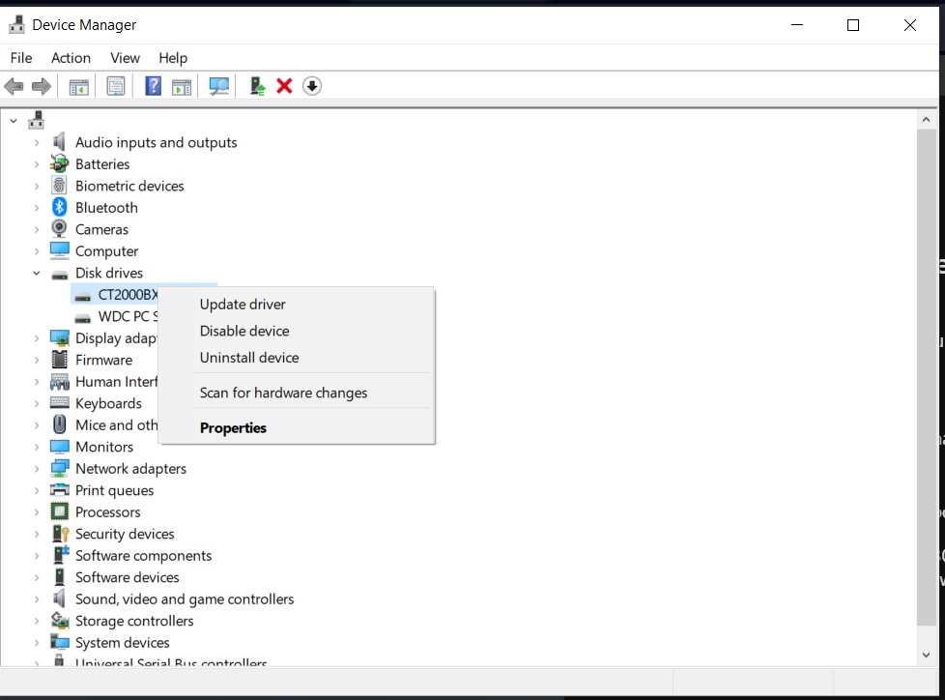This screenshot has height=700, width=945.
Task: Expand the Bluetooth category chevron
Action: coord(37,208)
